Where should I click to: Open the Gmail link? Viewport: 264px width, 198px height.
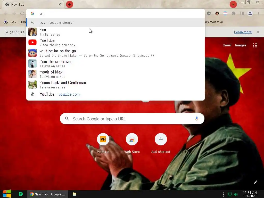click(x=227, y=45)
